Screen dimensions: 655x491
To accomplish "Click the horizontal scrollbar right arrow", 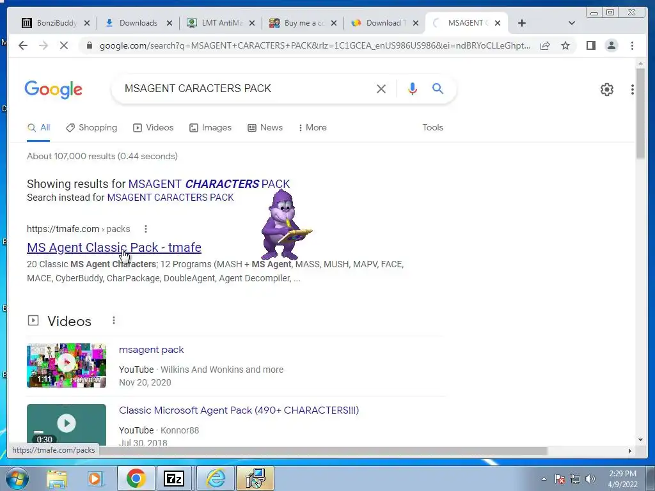I will 630,451.
